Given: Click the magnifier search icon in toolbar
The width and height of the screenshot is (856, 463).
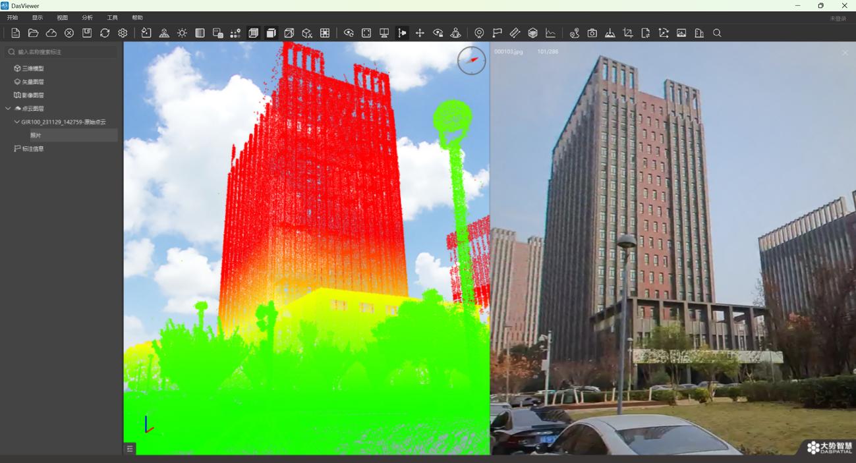Looking at the screenshot, I should pyautogui.click(x=717, y=33).
